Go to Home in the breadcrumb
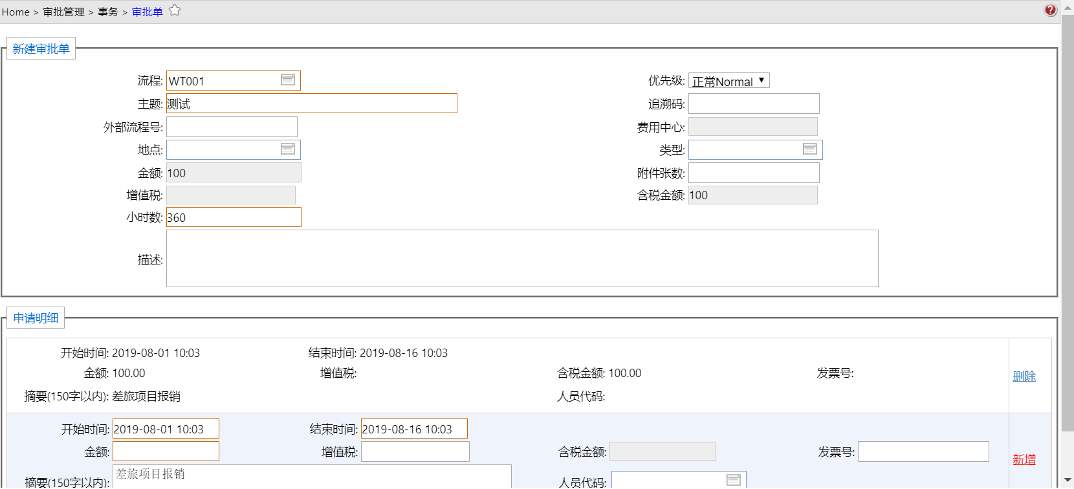Image resolution: width=1074 pixels, height=489 pixels. 16,12
